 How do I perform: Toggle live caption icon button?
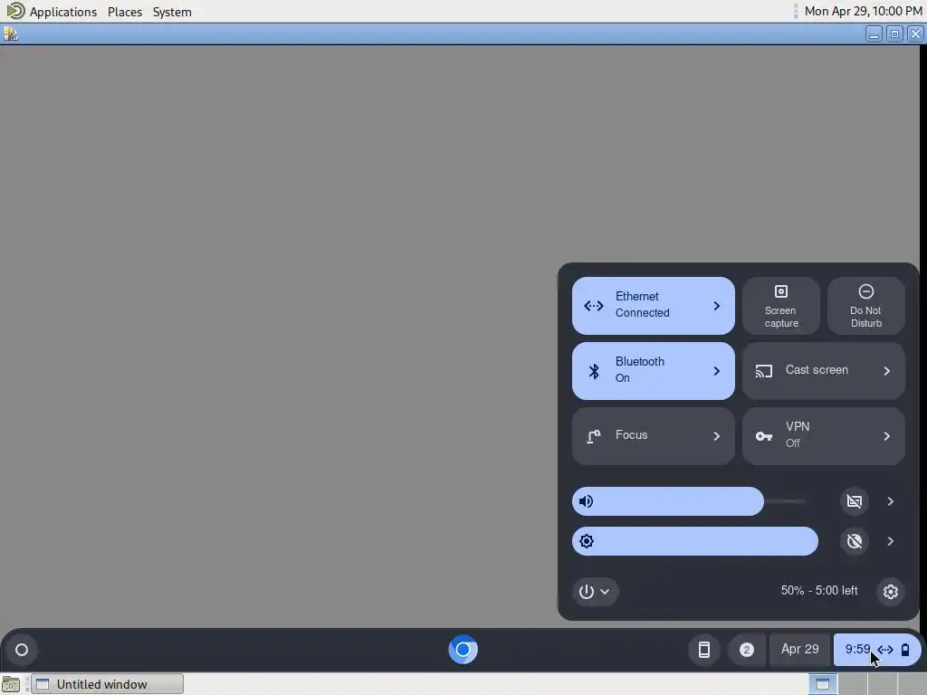pos(855,501)
